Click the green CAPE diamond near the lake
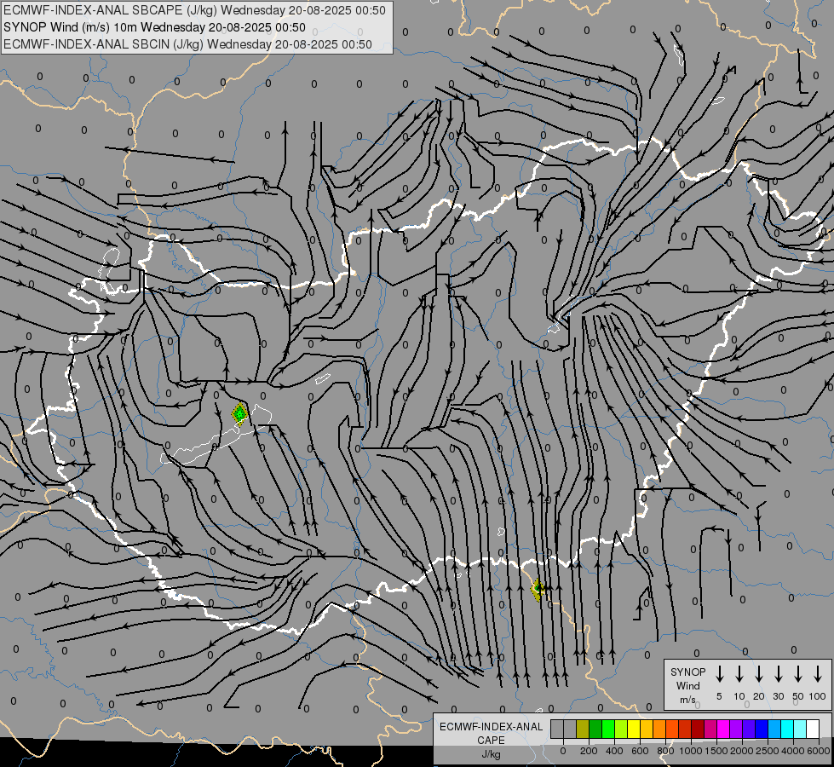Image resolution: width=834 pixels, height=767 pixels. tap(240, 413)
